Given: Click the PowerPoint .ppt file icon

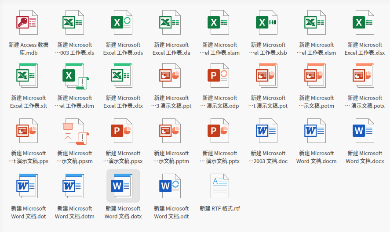Looking at the screenshot, I should 170,75.
